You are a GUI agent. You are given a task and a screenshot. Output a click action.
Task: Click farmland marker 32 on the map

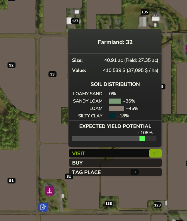tap(69, 176)
